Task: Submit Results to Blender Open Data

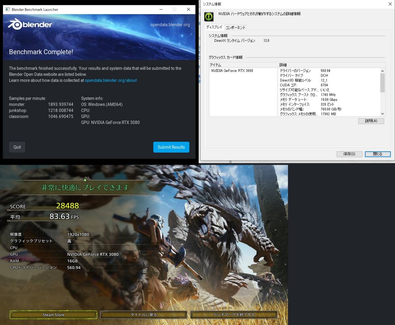Action: click(171, 147)
